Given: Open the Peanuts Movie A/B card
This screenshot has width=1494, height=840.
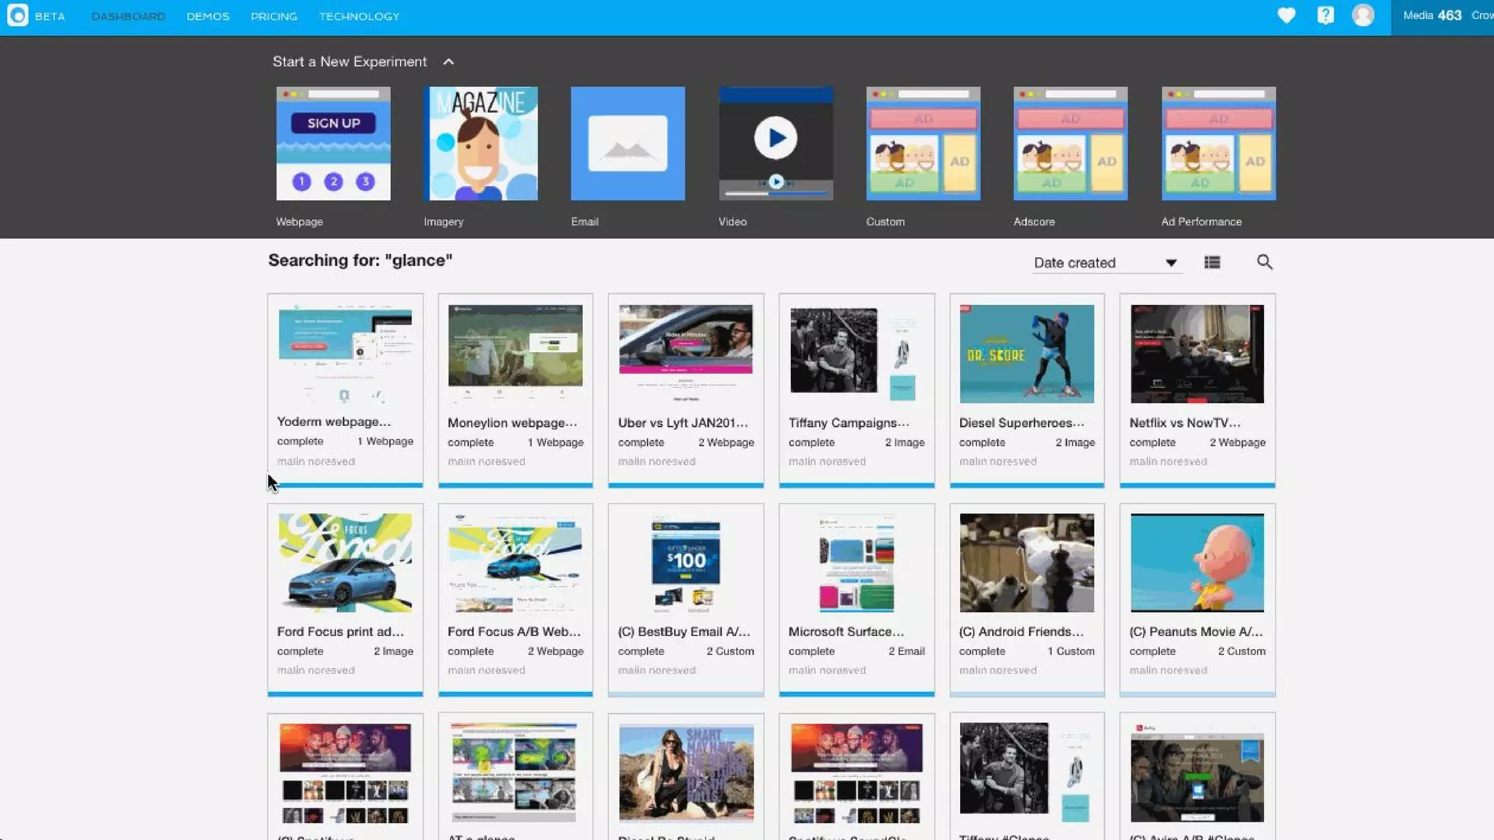Looking at the screenshot, I should [x=1197, y=599].
